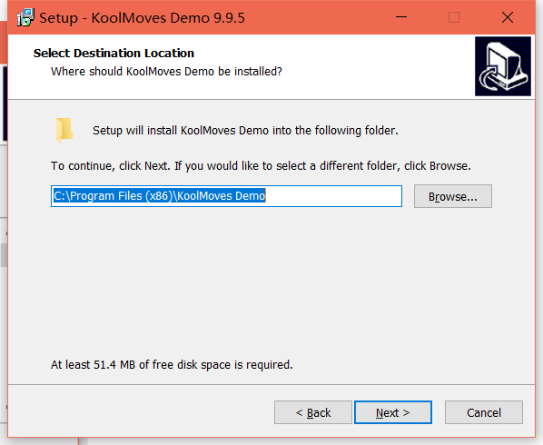Click the computer installer wizard image

tap(503, 66)
